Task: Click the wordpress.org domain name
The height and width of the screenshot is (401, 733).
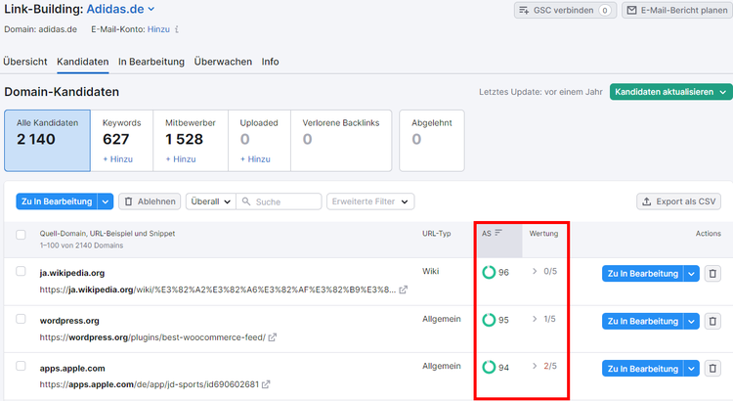Action: (x=69, y=321)
